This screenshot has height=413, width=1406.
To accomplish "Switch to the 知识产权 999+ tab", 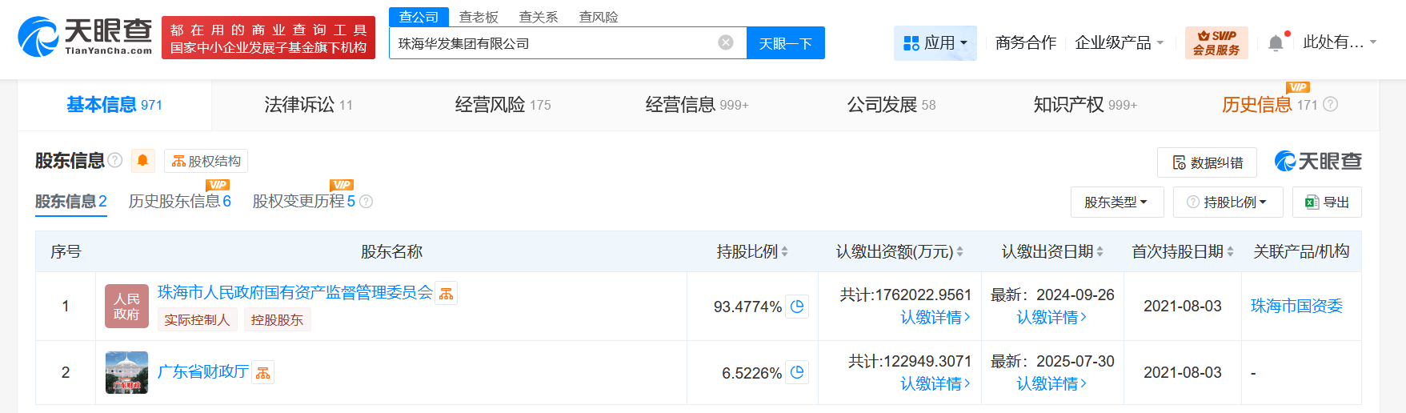I will click(1085, 105).
